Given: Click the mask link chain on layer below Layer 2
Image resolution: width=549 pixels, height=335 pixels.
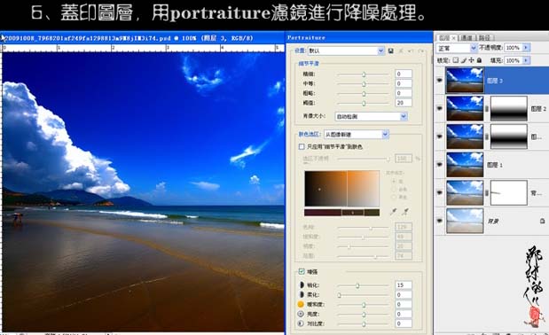Looking at the screenshot, I should 487,136.
